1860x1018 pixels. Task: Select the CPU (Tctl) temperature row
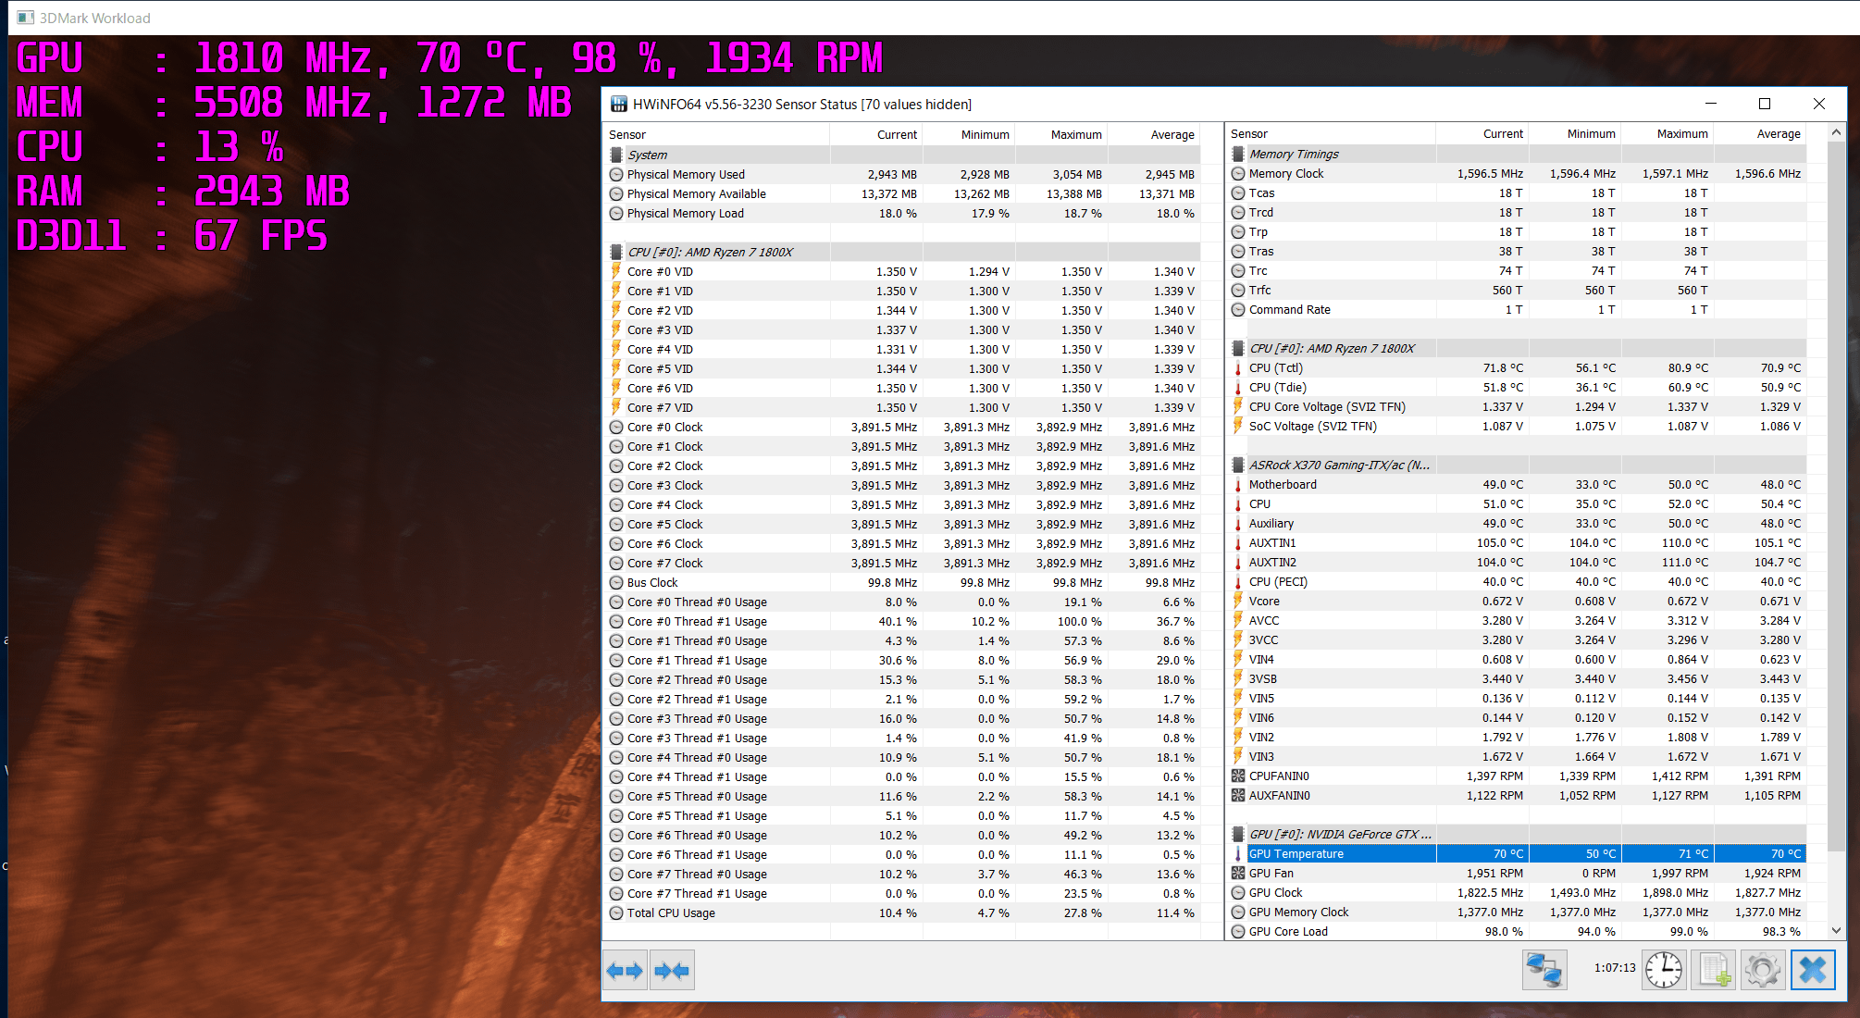click(x=1275, y=367)
